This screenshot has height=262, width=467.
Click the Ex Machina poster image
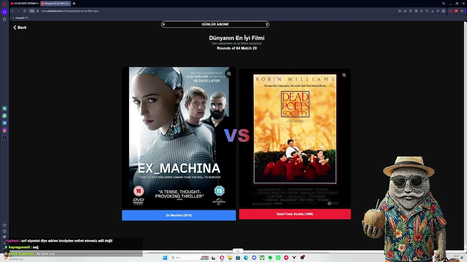click(x=179, y=138)
